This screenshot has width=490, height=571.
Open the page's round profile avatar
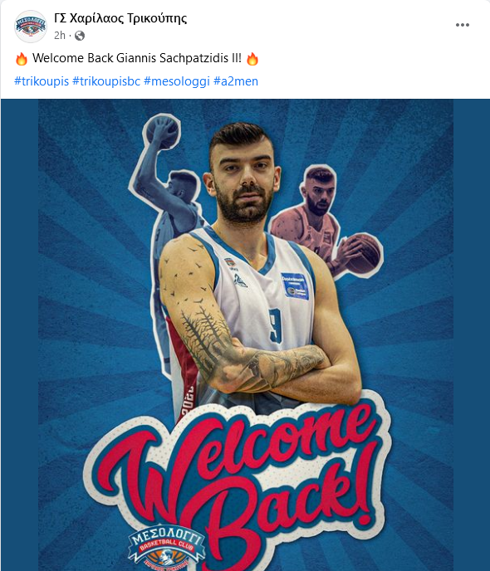click(x=31, y=27)
